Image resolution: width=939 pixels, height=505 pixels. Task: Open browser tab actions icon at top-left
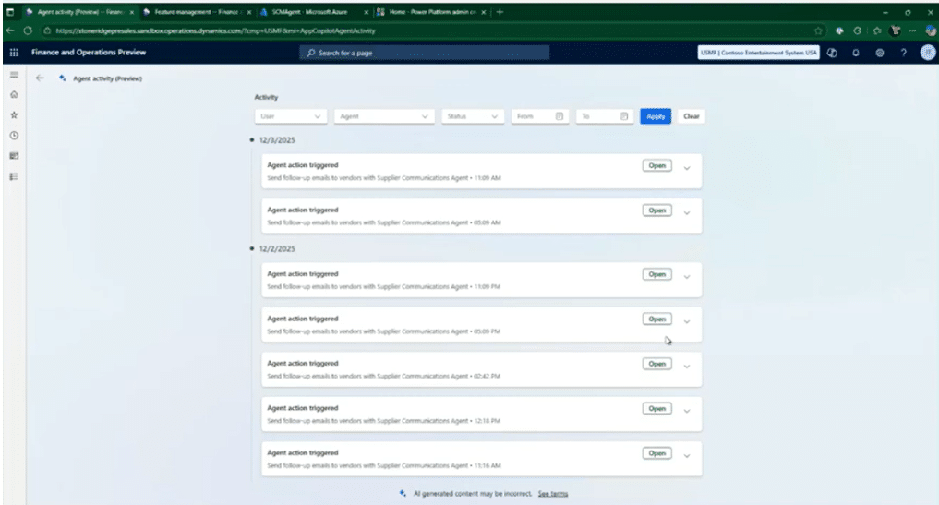tap(10, 11)
